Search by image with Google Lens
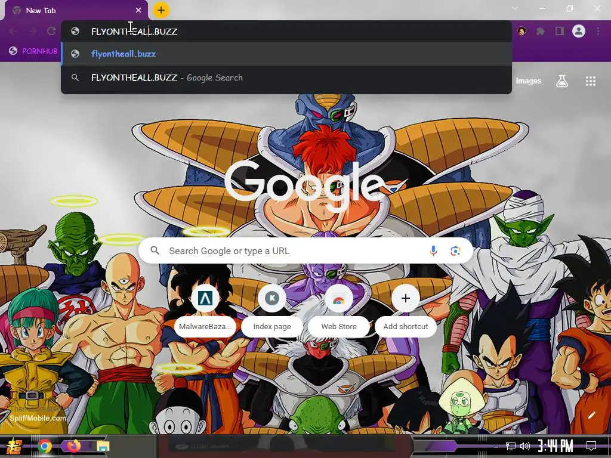Viewport: 611px width, 458px height. [x=455, y=251]
